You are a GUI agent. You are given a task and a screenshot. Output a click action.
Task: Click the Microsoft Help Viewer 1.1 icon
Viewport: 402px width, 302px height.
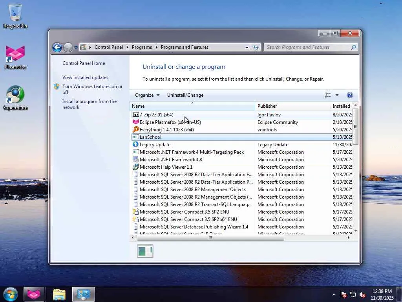[x=135, y=167]
